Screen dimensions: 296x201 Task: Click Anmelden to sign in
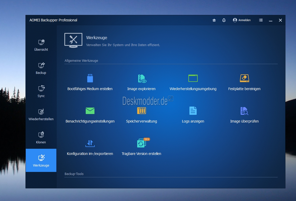(242, 20)
